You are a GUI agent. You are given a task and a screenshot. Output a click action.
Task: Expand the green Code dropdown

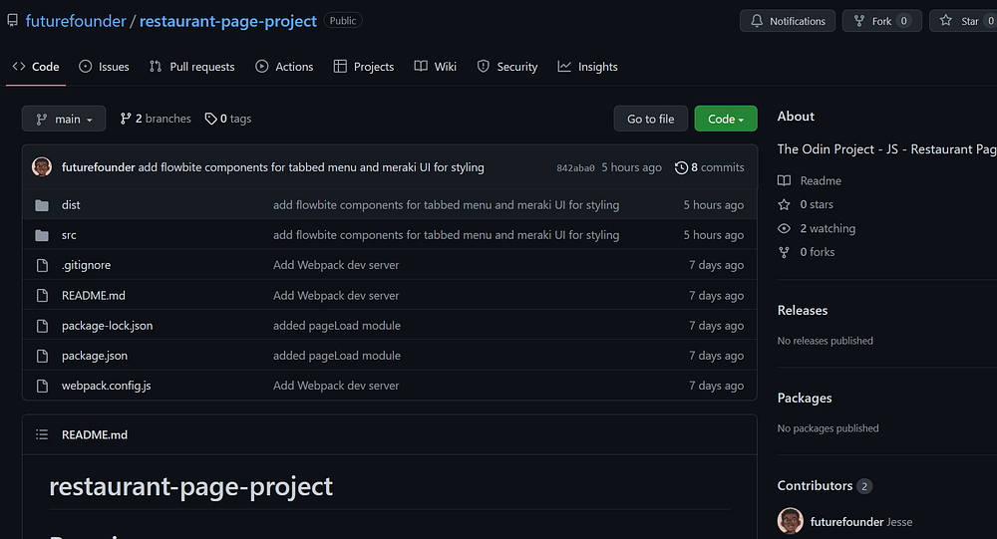pyautogui.click(x=726, y=119)
